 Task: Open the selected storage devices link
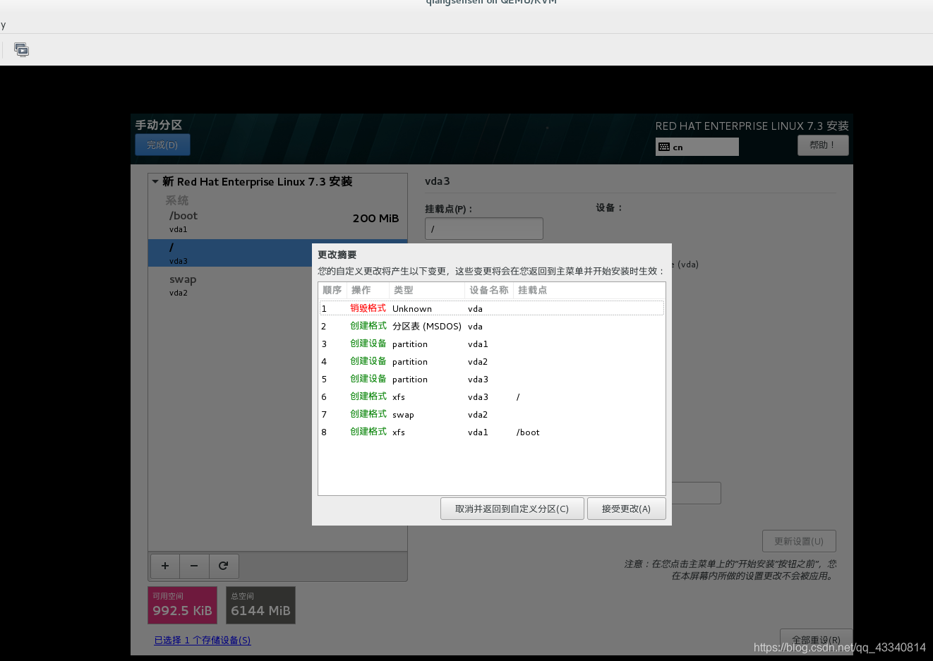coord(203,640)
